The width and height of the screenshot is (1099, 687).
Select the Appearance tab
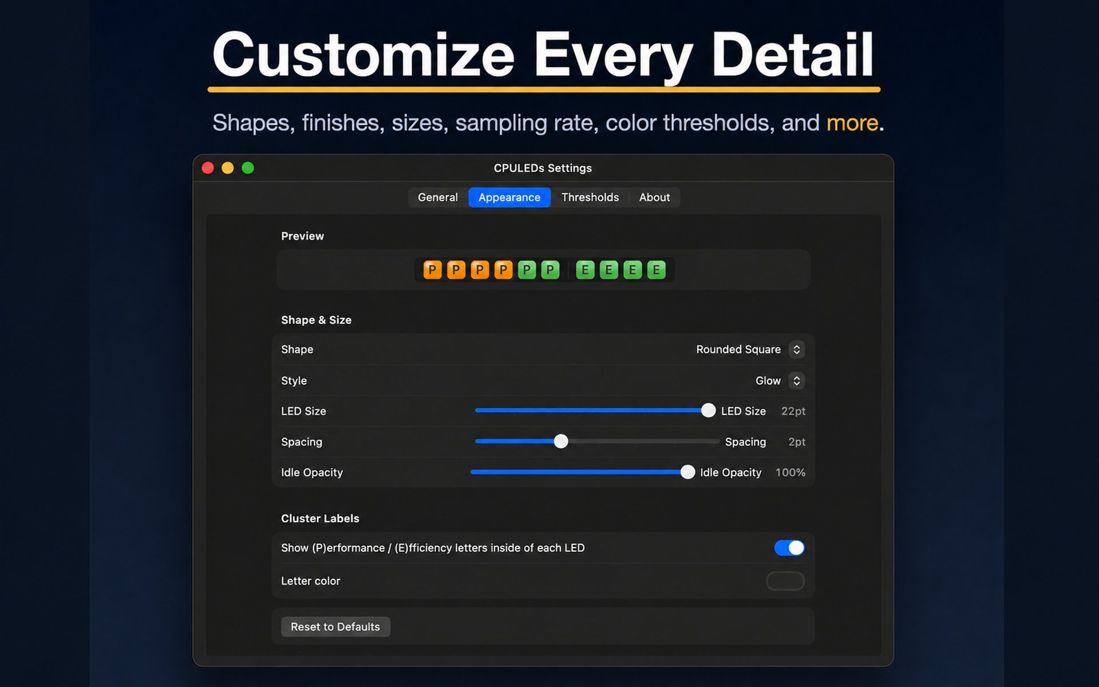[509, 197]
